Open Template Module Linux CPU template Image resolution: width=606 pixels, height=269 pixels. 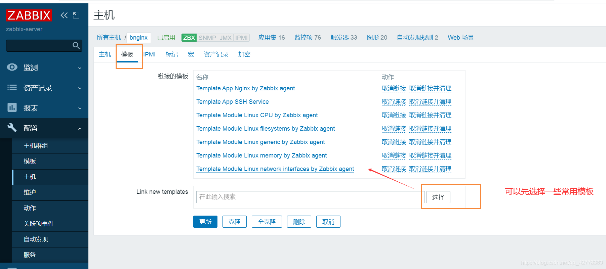257,115
